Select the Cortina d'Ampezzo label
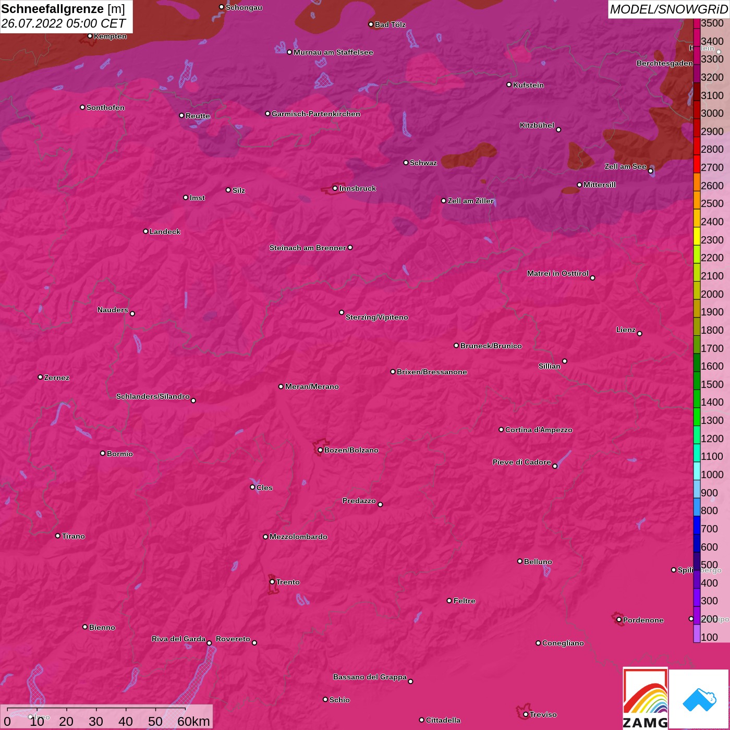Screen dimensions: 730x730 (x=539, y=430)
